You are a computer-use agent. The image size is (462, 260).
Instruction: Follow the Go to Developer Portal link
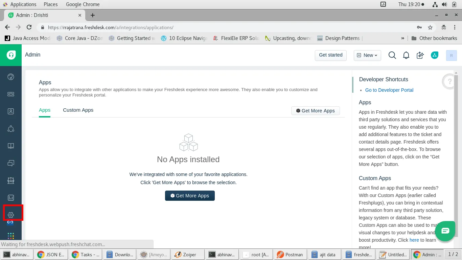389,90
